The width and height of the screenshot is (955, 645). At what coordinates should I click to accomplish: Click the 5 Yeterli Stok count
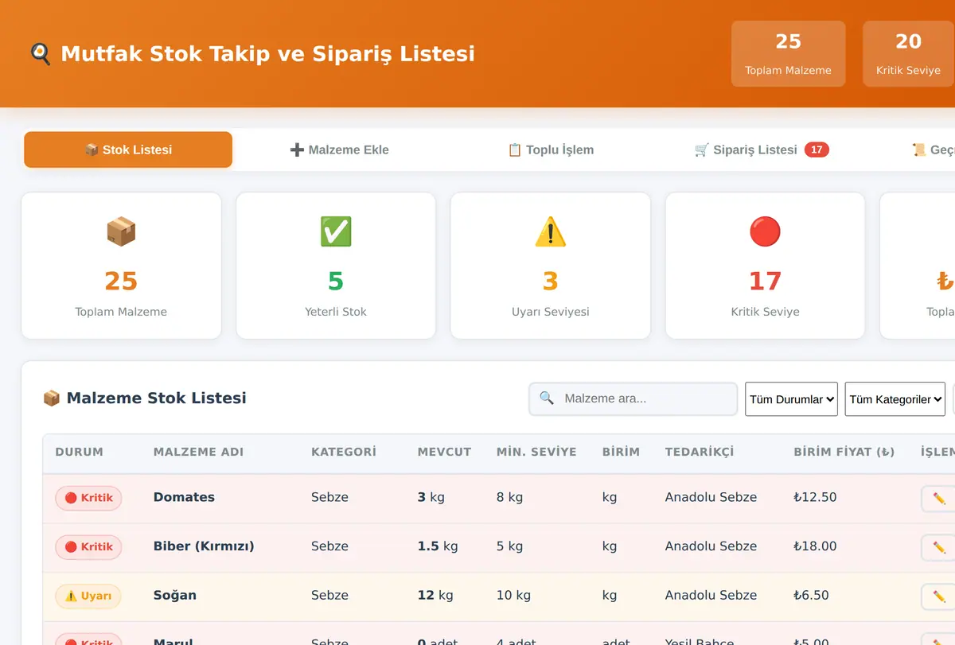(x=336, y=281)
